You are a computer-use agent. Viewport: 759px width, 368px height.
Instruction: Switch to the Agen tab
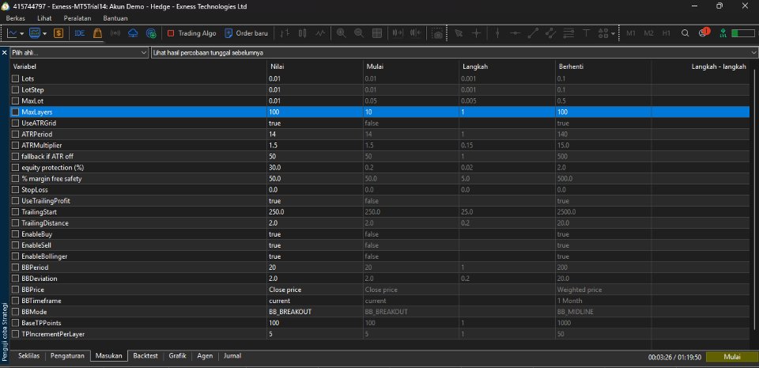click(x=205, y=356)
